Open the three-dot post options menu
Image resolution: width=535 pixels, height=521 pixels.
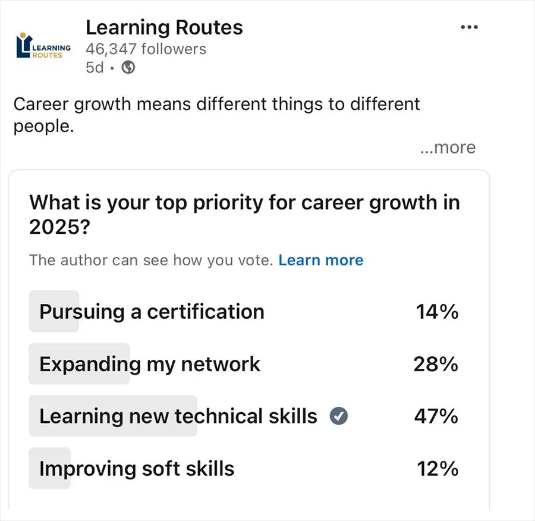[469, 27]
